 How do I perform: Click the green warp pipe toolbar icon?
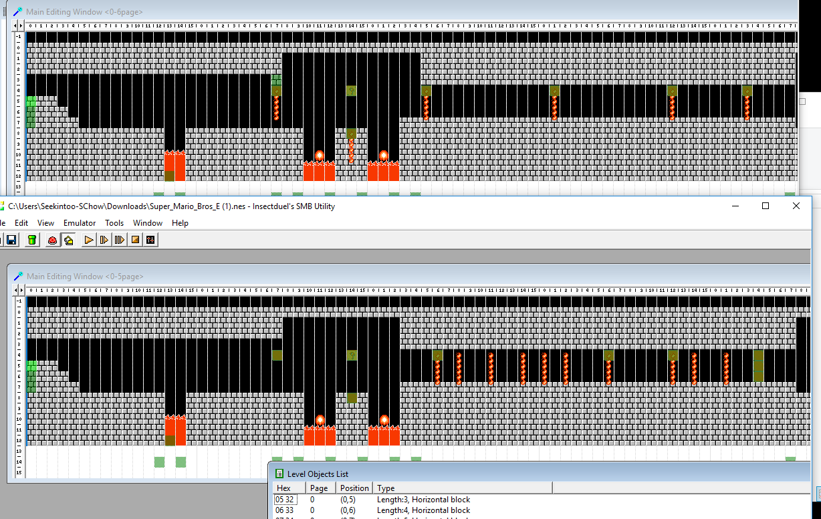pyautogui.click(x=32, y=240)
